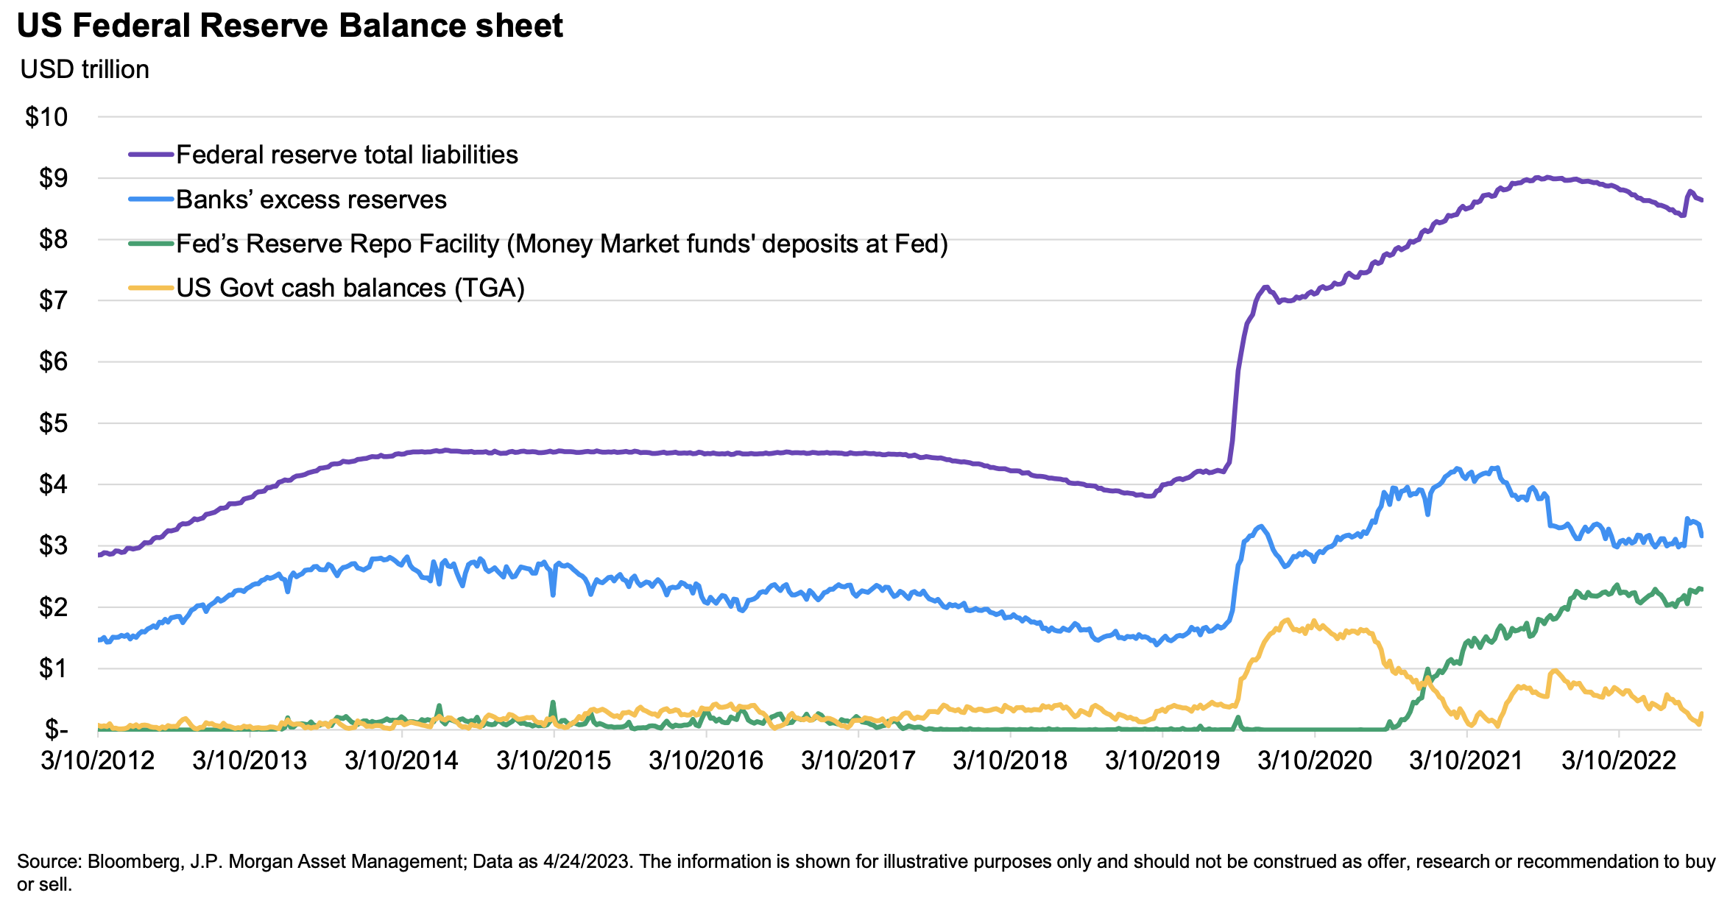The width and height of the screenshot is (1730, 901).
Task: Select the 'Banks' excess reserves' legend label
Action: (x=311, y=199)
